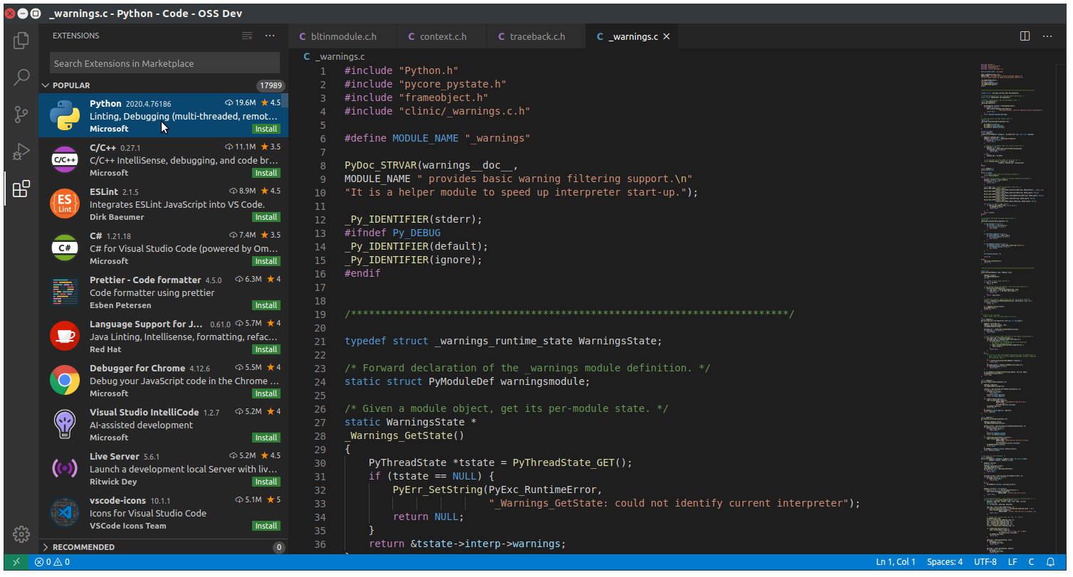The image size is (1073, 577).
Task: Select the Red Hat Java extension icon
Action: pyautogui.click(x=65, y=336)
